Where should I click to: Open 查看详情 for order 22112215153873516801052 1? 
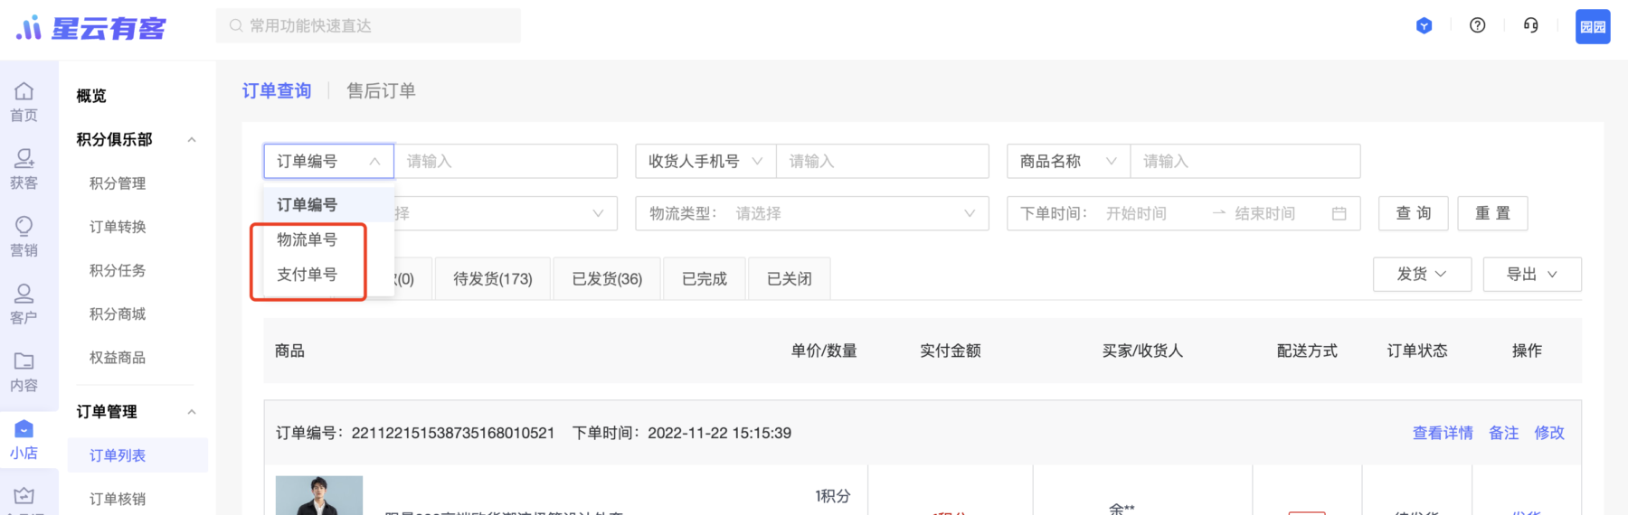[x=1443, y=433]
